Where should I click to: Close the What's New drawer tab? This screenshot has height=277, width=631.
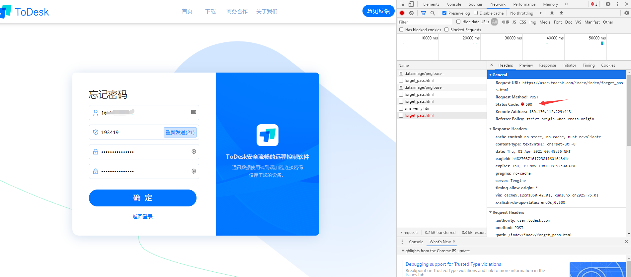click(x=454, y=242)
